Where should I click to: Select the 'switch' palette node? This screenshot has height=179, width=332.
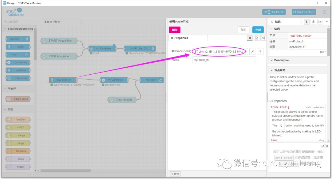[x=18, y=127]
